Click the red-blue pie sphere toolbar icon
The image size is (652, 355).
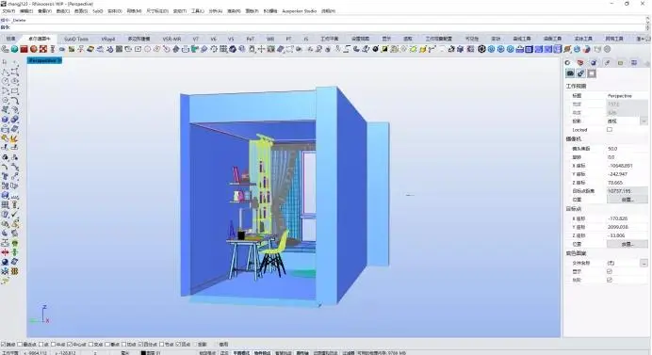(586, 49)
